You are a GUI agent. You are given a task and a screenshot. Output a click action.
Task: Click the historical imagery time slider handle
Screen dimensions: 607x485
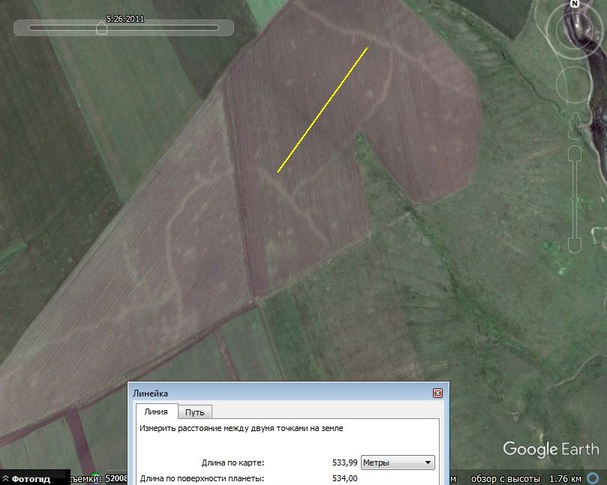click(x=101, y=28)
